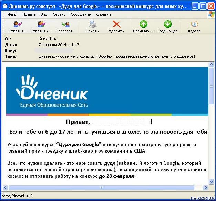Click the horizontal scrollbar thumb
The width and height of the screenshot is (216, 201).
102,187
